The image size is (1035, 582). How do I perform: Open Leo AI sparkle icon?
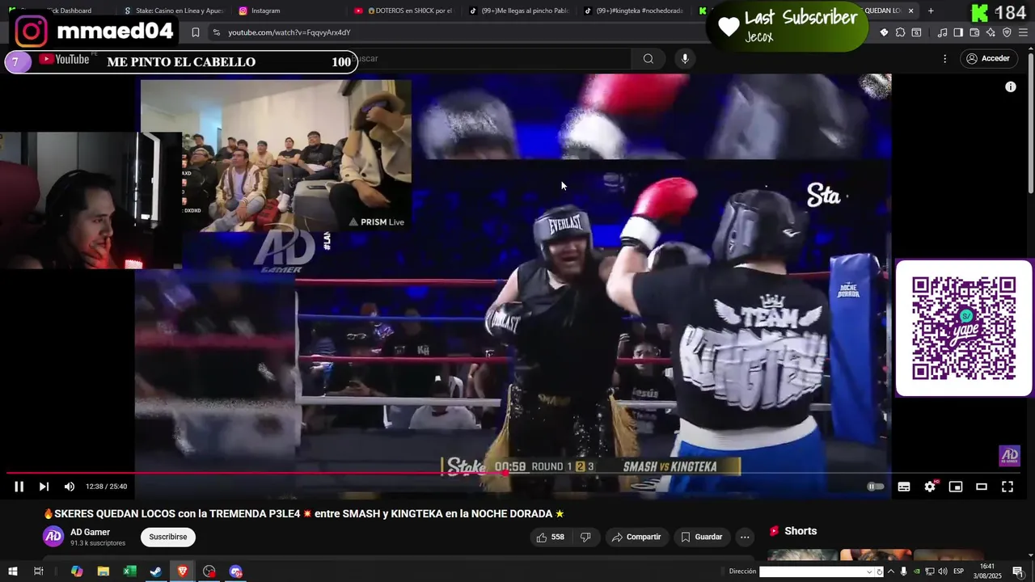pyautogui.click(x=991, y=32)
